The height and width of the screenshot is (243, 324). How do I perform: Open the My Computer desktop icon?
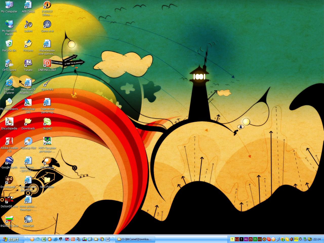9,7
